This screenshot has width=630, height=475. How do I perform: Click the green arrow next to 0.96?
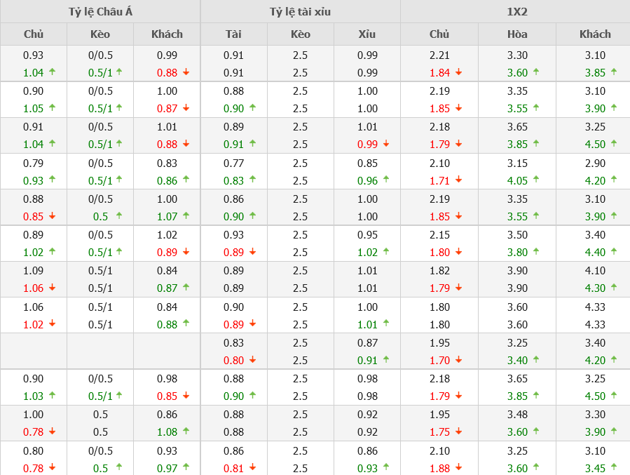coord(386,180)
